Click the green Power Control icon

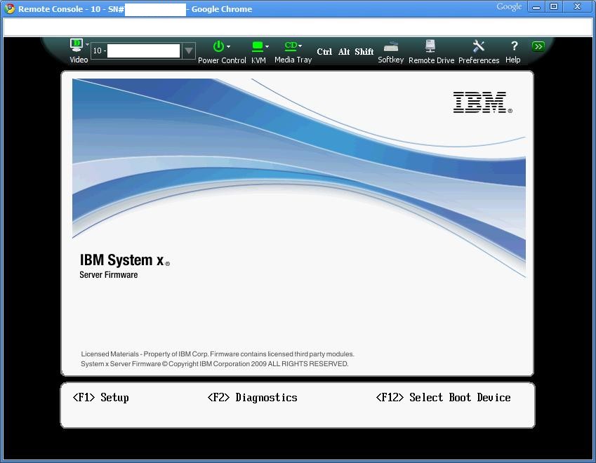(x=219, y=46)
